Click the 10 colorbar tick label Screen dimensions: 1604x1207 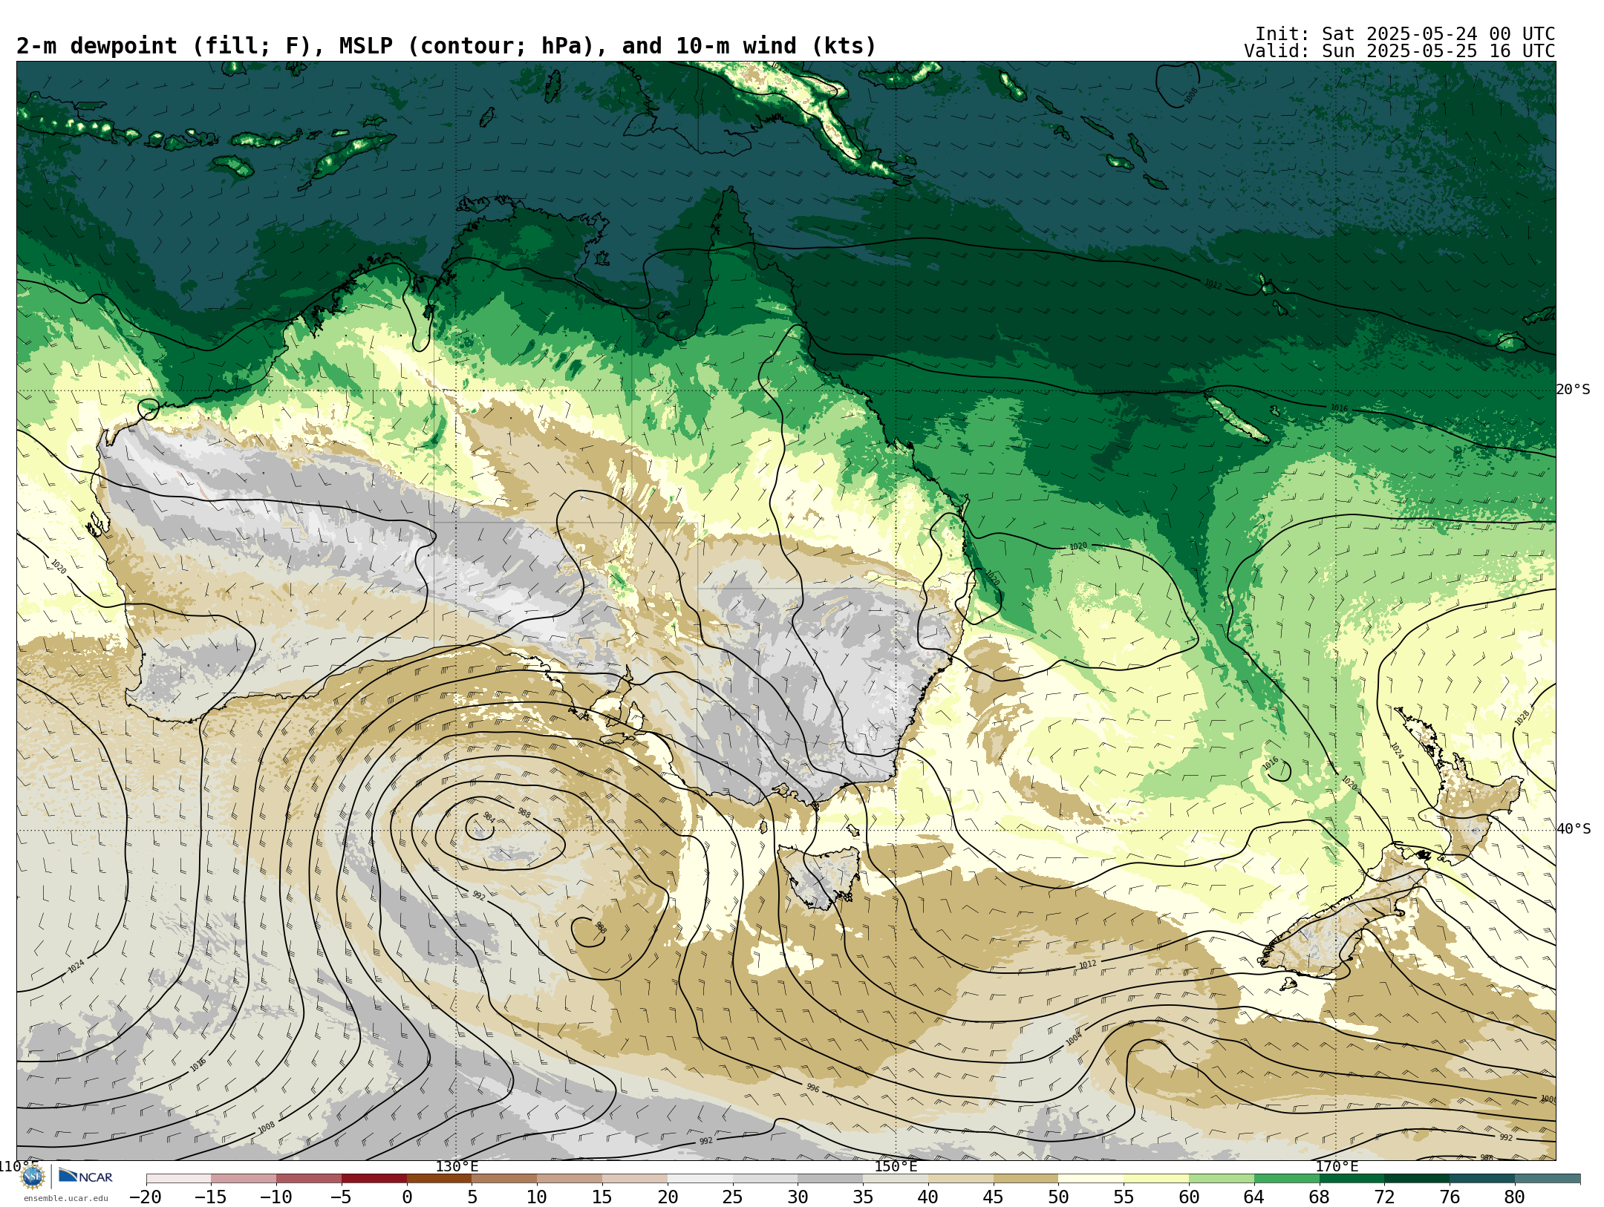click(537, 1197)
